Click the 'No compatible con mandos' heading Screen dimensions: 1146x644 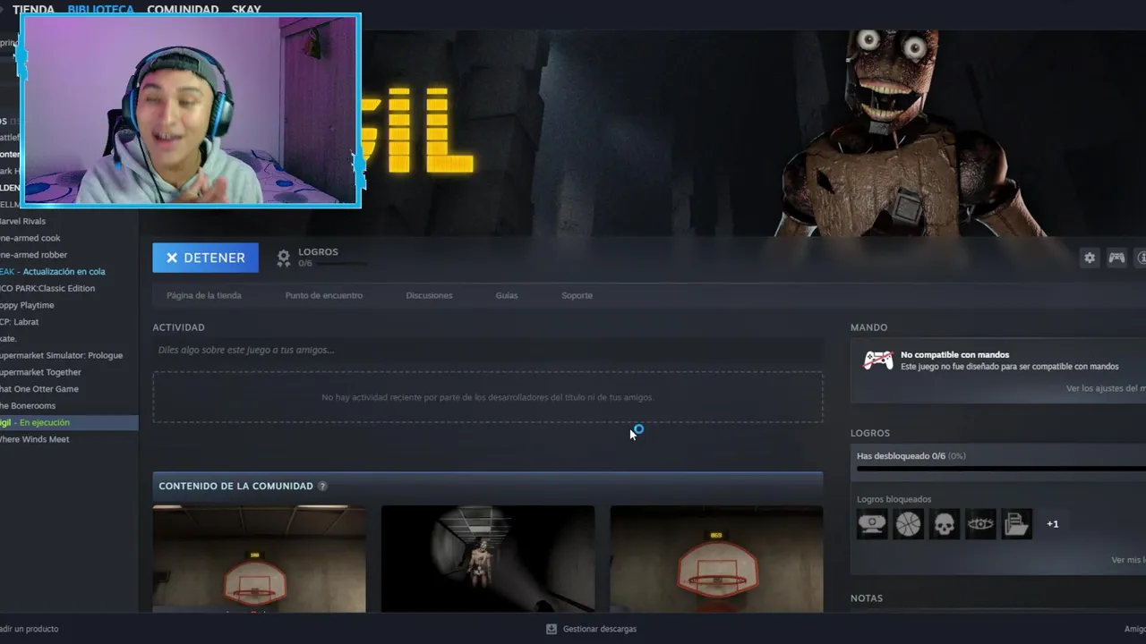click(954, 355)
